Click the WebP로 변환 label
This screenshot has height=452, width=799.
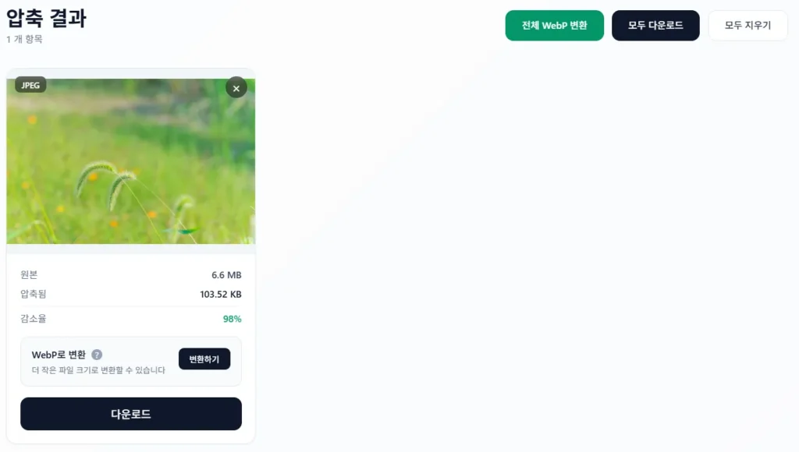(59, 355)
